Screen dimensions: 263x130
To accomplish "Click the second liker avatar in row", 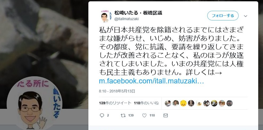I will point(176,103).
